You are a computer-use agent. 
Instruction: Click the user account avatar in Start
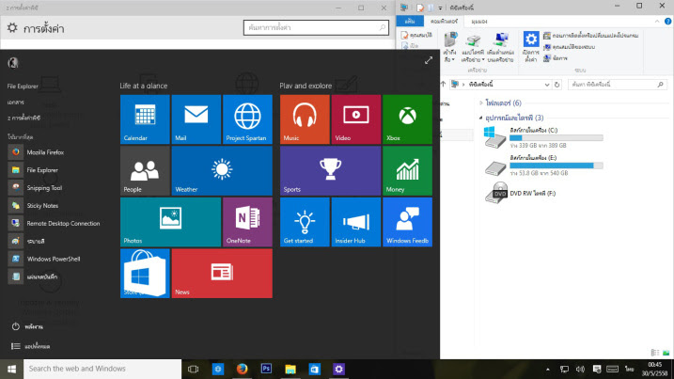click(x=13, y=63)
